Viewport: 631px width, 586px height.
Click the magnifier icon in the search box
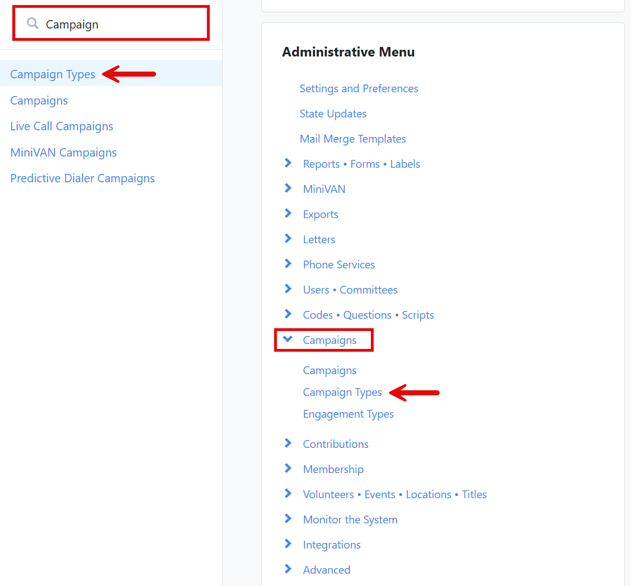coord(32,23)
